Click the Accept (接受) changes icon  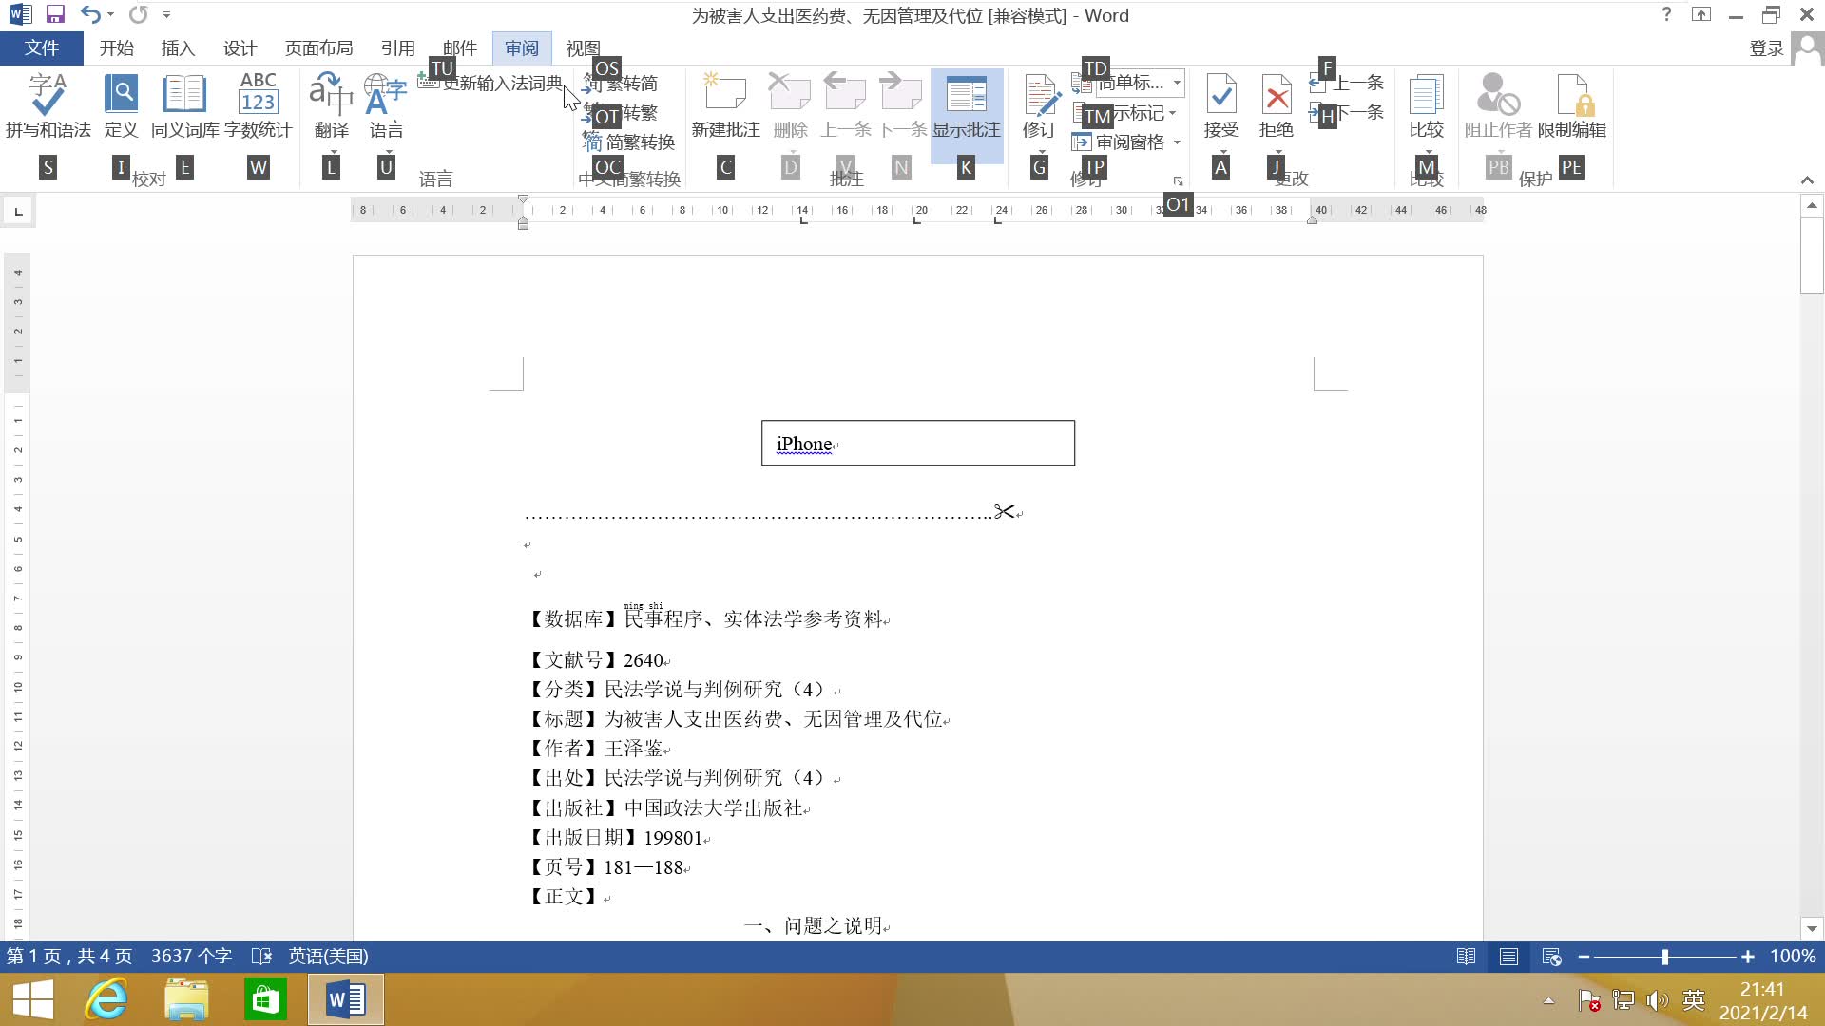[1220, 97]
